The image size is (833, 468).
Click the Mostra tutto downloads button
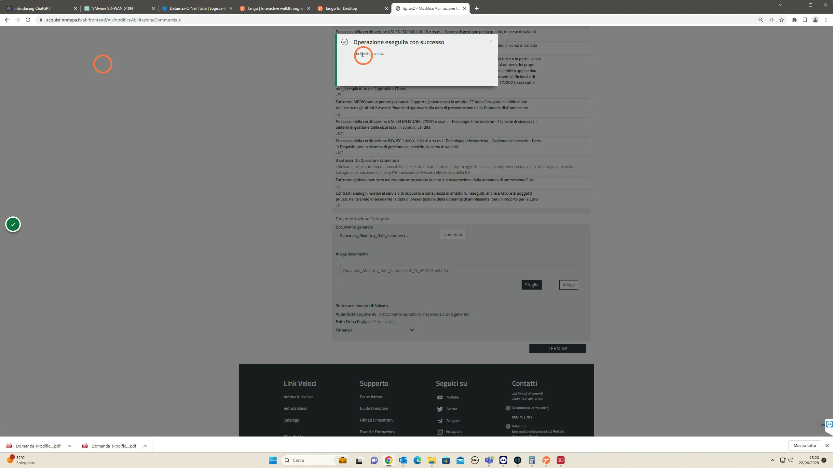(x=805, y=446)
